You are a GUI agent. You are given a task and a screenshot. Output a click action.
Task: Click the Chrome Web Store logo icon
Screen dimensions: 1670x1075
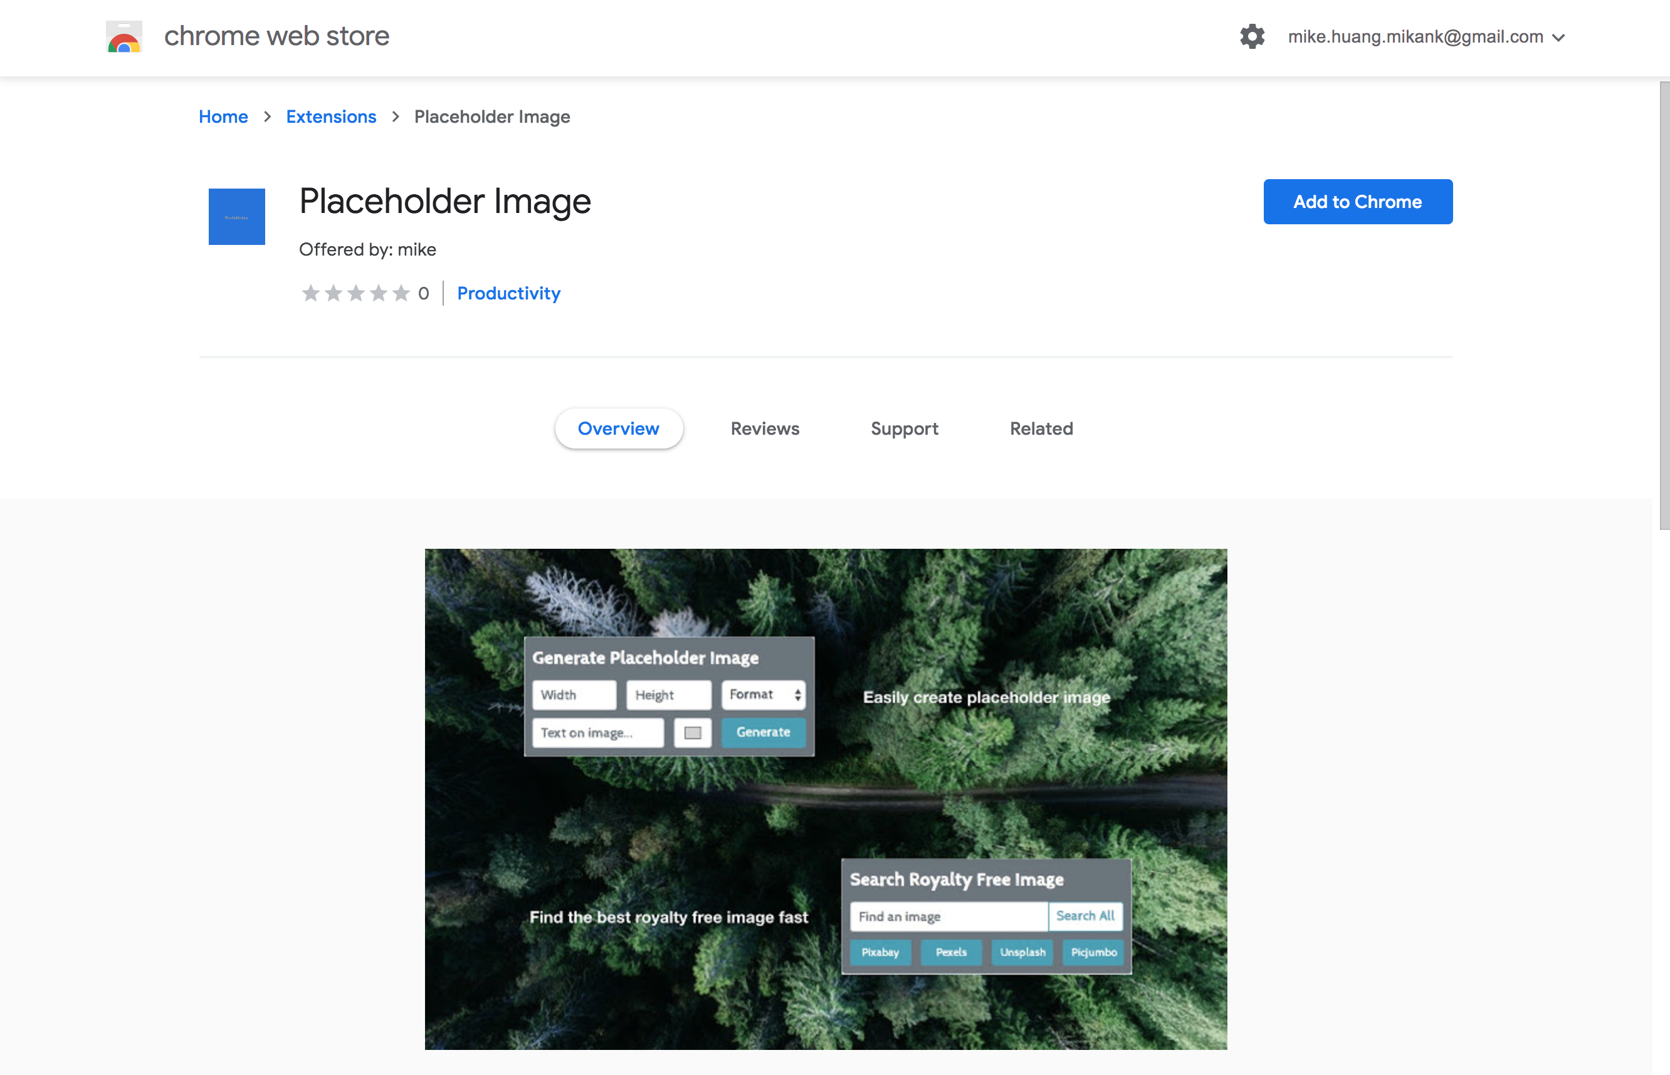click(123, 36)
